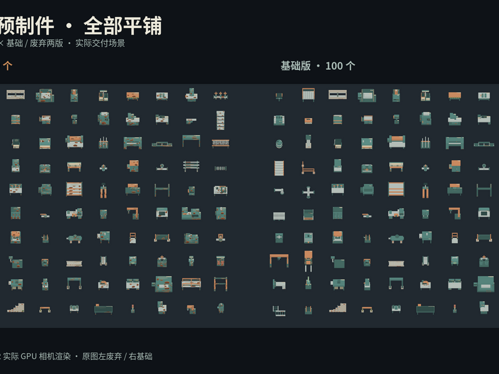
Task: Pick the orange hand trolley sprite in 基础版
Action: point(308,167)
